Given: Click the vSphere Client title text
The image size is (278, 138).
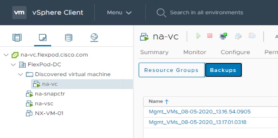Looking at the screenshot, I should (x=58, y=13).
